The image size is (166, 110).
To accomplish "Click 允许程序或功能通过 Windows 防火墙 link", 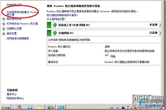I will tap(22, 13).
